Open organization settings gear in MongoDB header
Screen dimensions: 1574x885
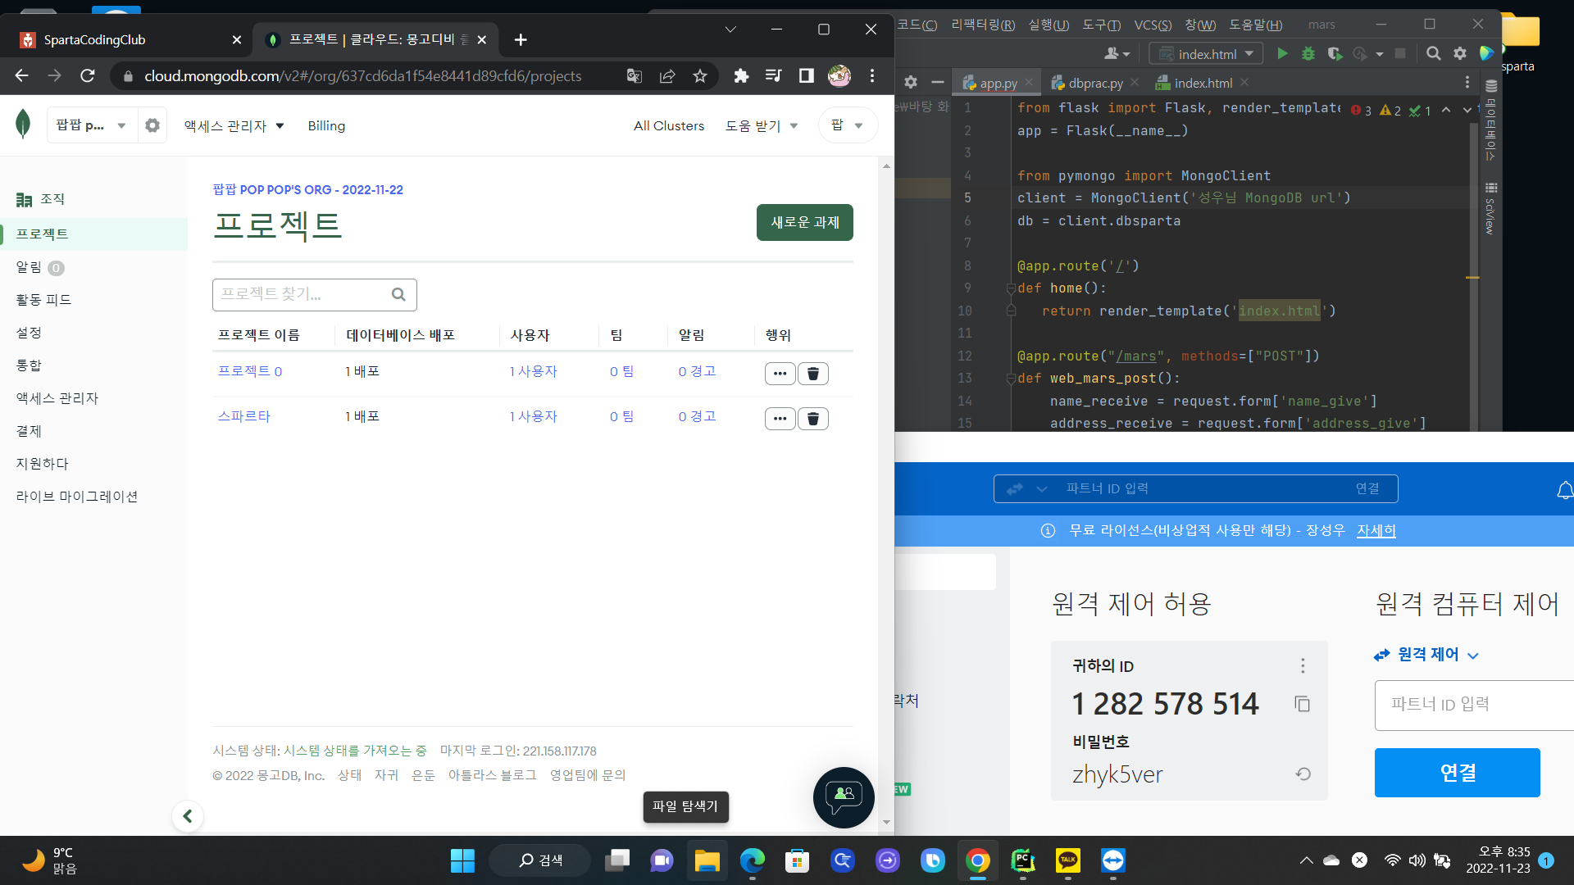[x=152, y=125]
